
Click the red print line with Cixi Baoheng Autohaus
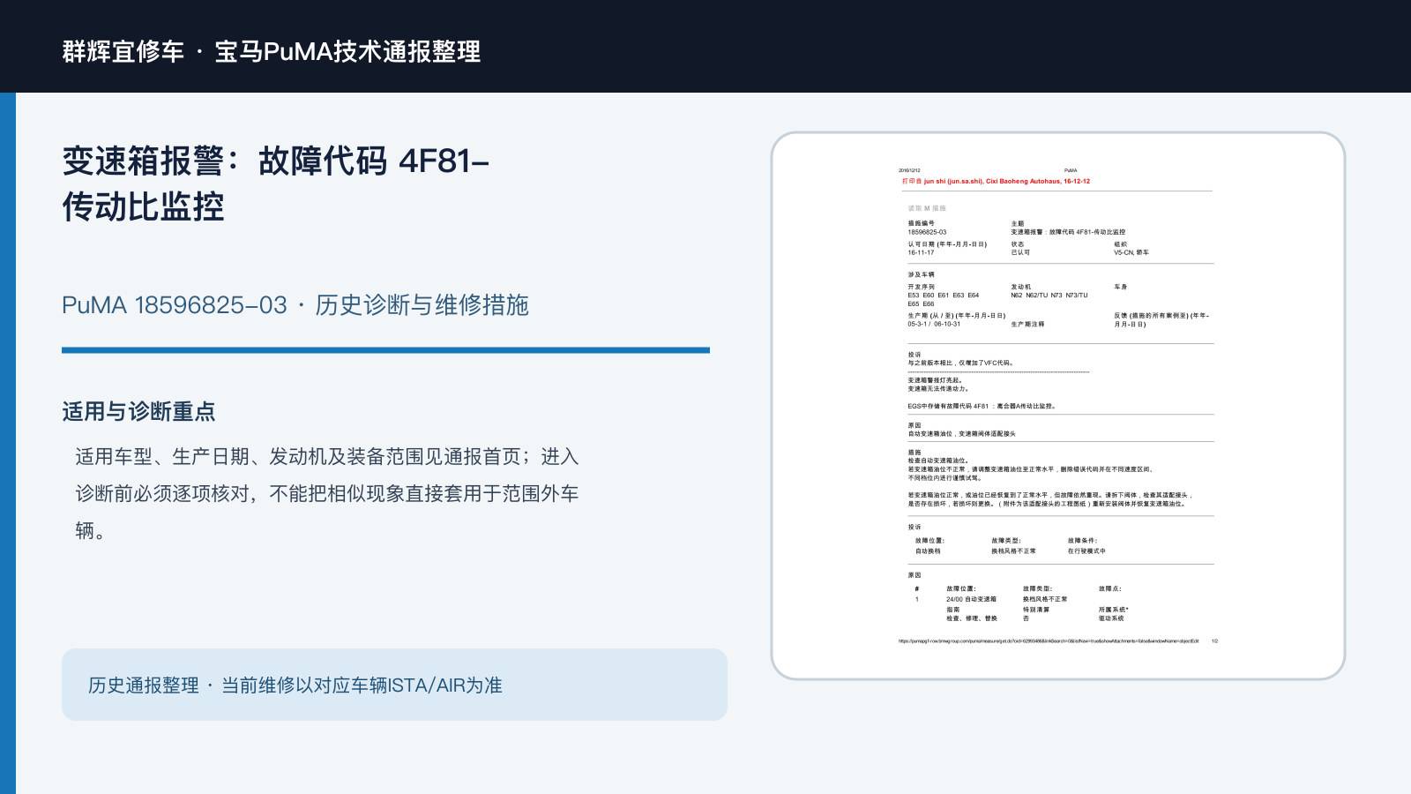[996, 181]
